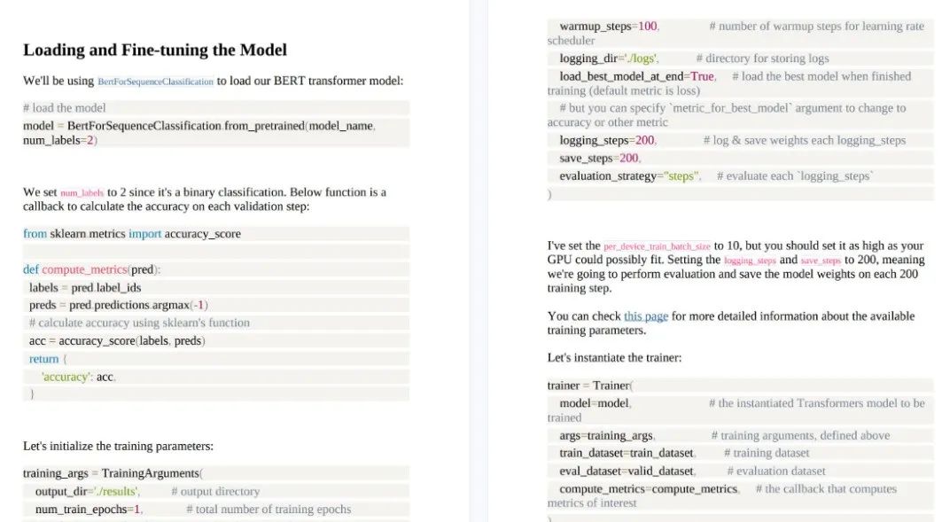Image resolution: width=942 pixels, height=522 pixels.
Task: Open the "this page" hyperlink
Action: point(646,316)
